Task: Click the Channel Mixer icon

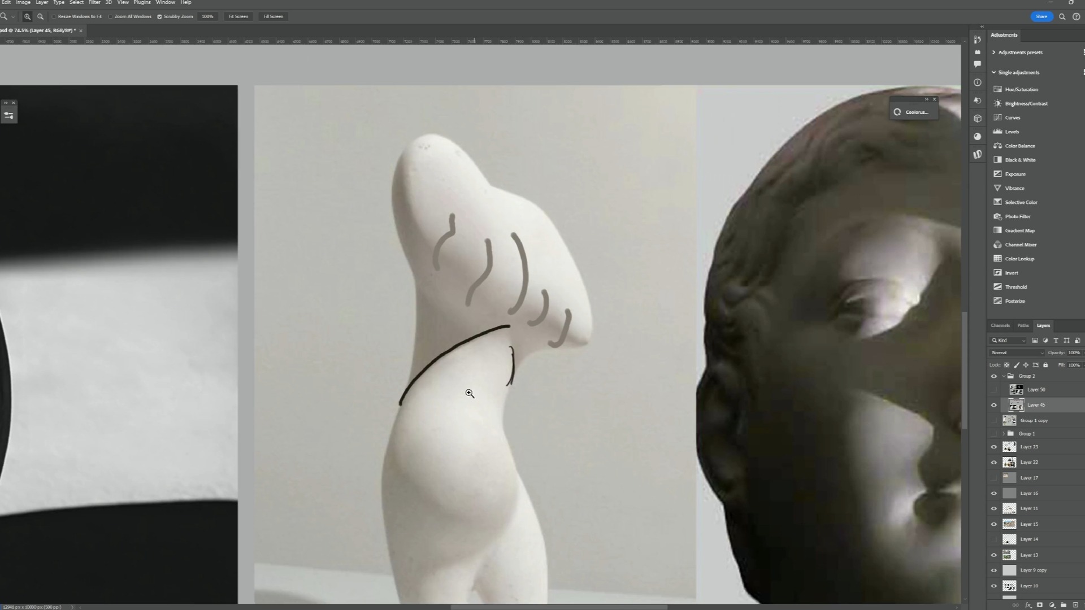Action: pyautogui.click(x=997, y=245)
